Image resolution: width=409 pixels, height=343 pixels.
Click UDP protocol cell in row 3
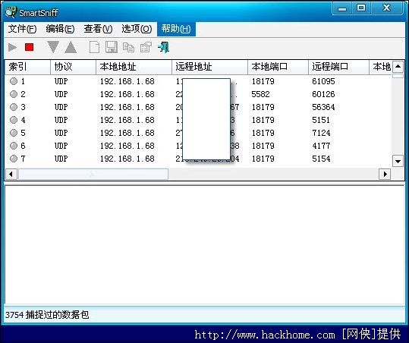click(x=61, y=107)
